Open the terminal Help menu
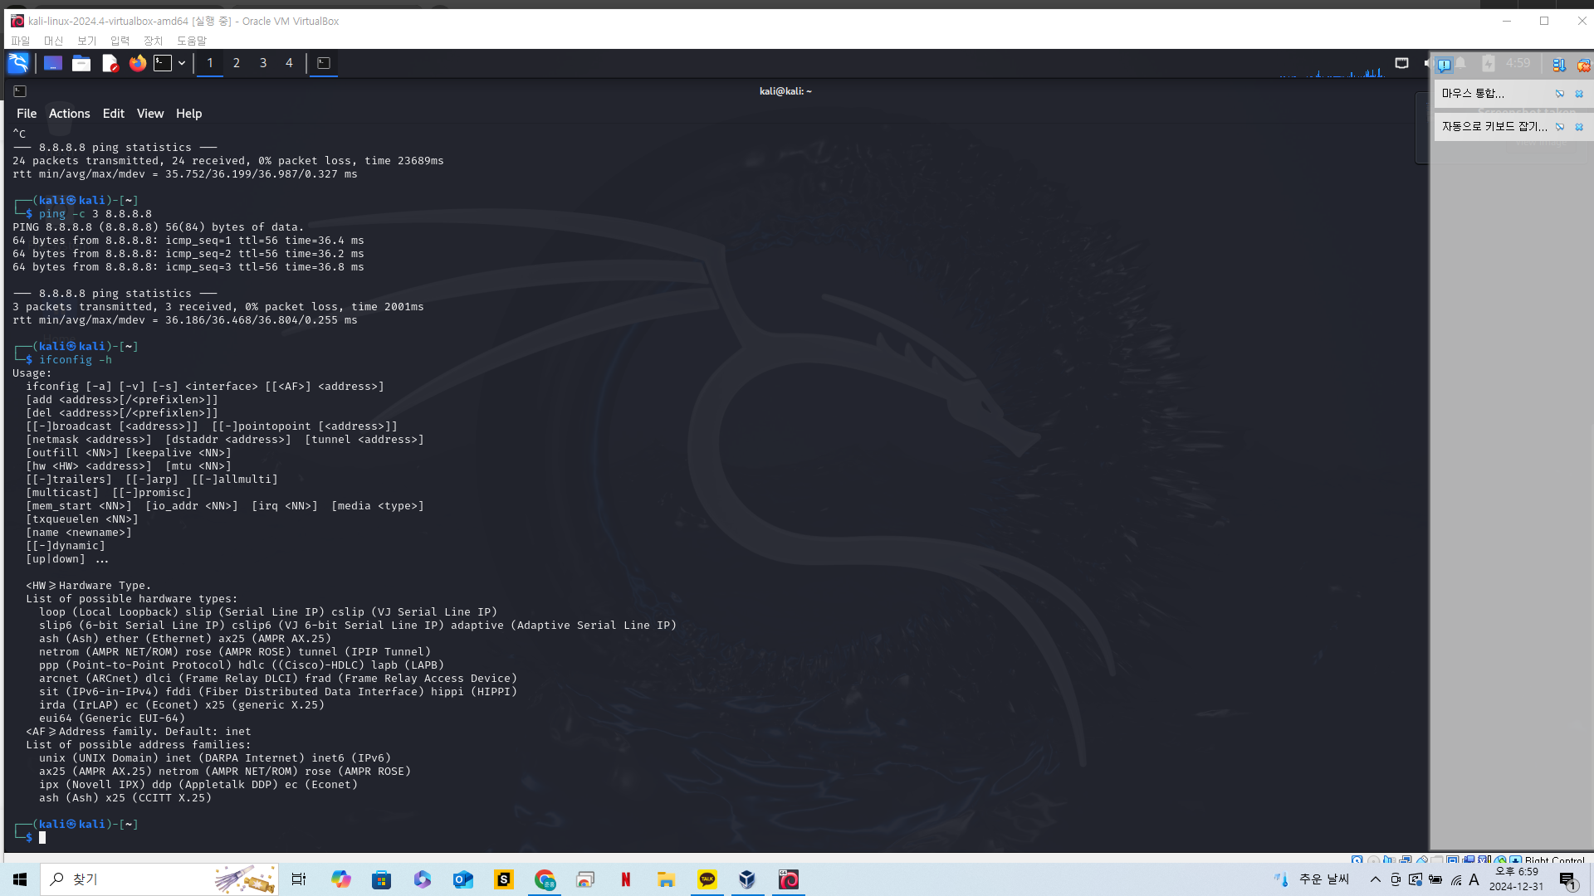1594x896 pixels. [188, 114]
